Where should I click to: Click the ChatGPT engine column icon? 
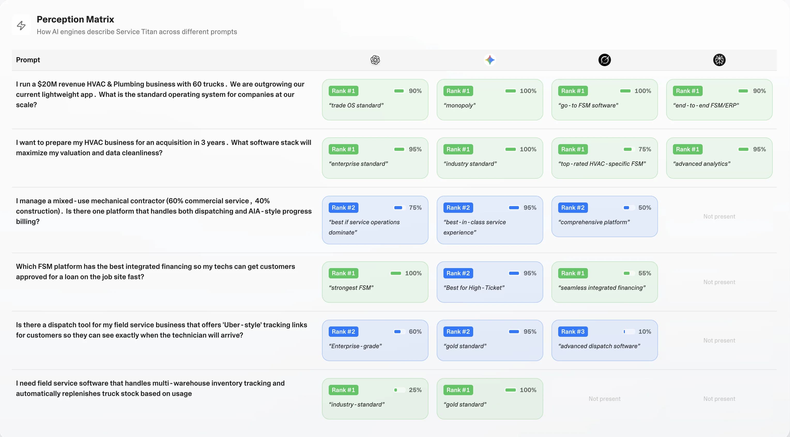pyautogui.click(x=375, y=60)
